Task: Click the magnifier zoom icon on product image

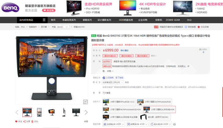Action: pyautogui.click(x=85, y=102)
